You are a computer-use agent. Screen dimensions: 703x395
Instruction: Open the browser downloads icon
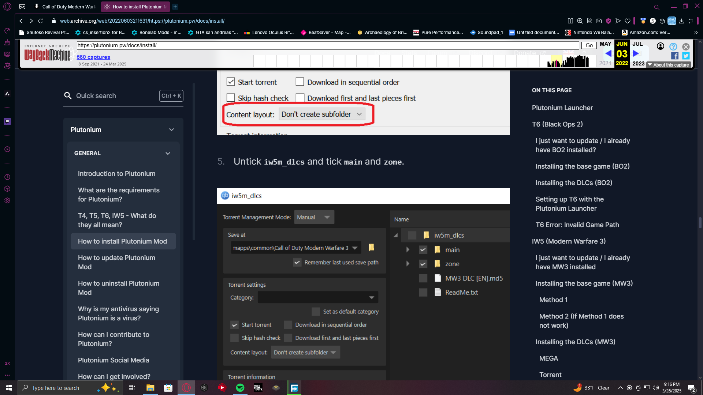coord(681,21)
